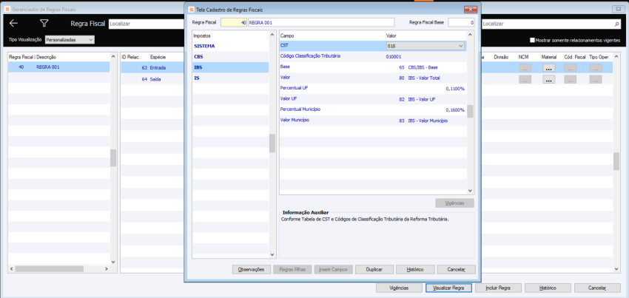Viewport: 629px width, 298px height.
Task: Click the Inserir Campos button
Action: (x=333, y=269)
